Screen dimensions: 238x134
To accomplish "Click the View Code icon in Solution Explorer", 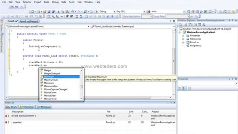I will (x=195, y=25).
